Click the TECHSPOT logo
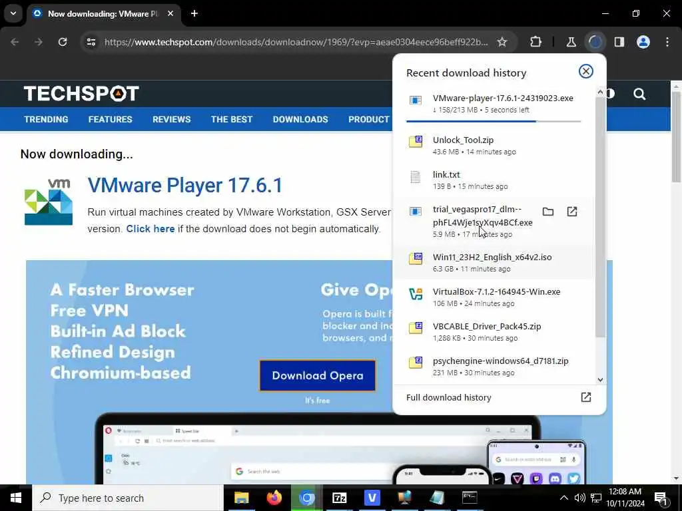 pos(81,93)
